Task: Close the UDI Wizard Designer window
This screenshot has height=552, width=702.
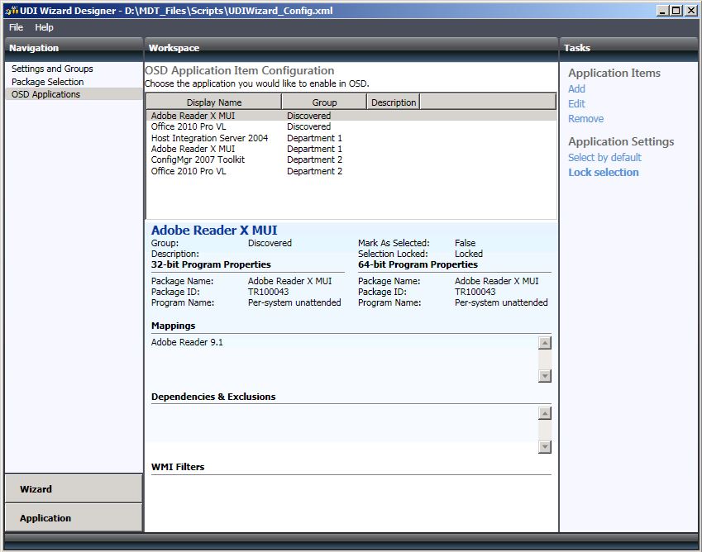Action: pyautogui.click(x=690, y=10)
